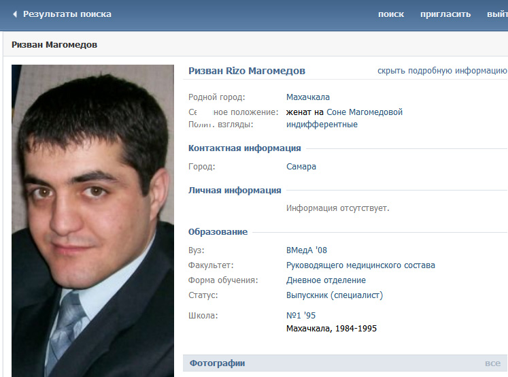508x377 pixels.
Task: Go back to Результаты поиска
Action: [x=67, y=14]
